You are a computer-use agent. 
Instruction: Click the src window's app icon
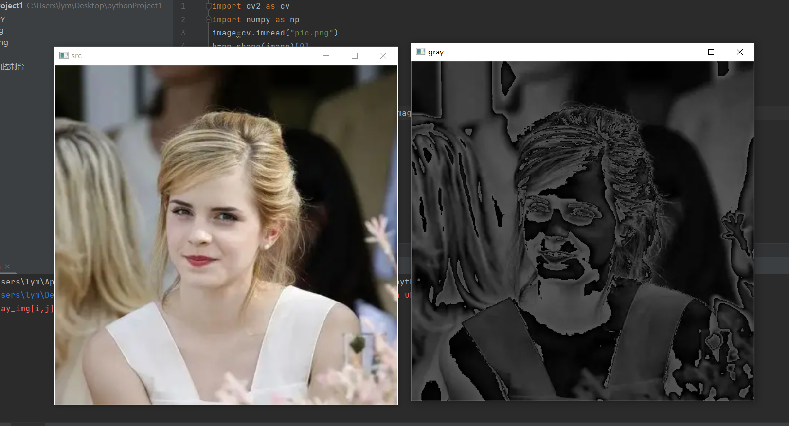64,56
